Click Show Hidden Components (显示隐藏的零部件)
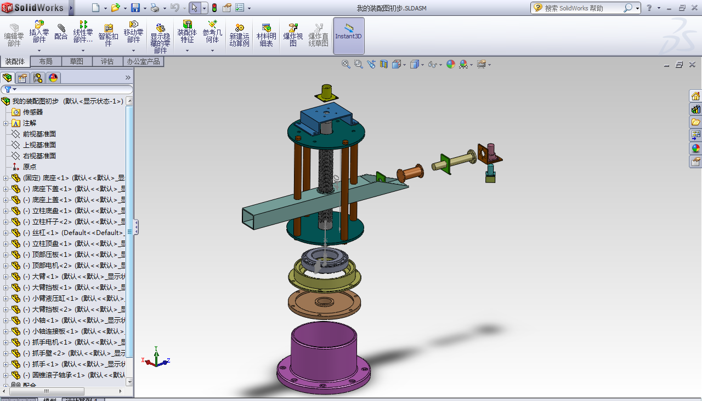The image size is (702, 401). tap(160, 38)
